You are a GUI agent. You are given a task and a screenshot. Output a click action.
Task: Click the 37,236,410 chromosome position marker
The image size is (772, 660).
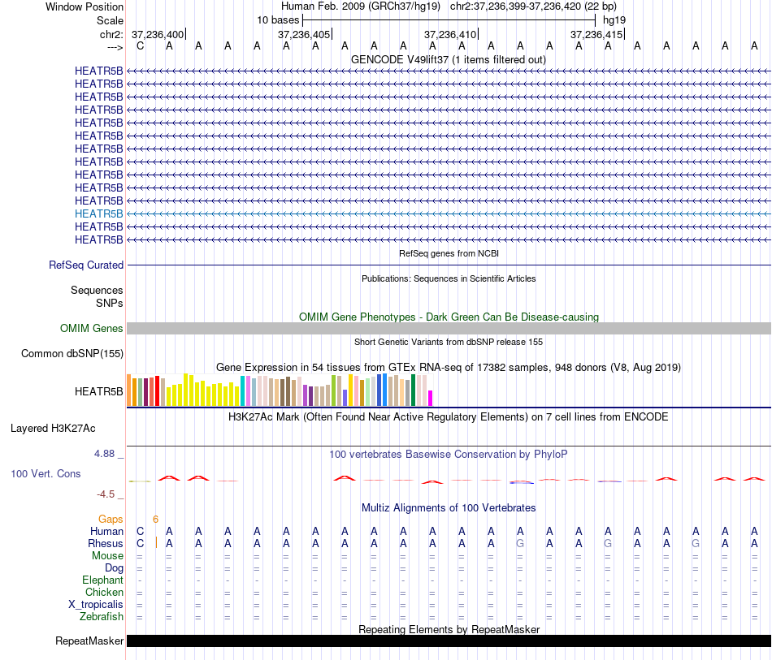[451, 34]
